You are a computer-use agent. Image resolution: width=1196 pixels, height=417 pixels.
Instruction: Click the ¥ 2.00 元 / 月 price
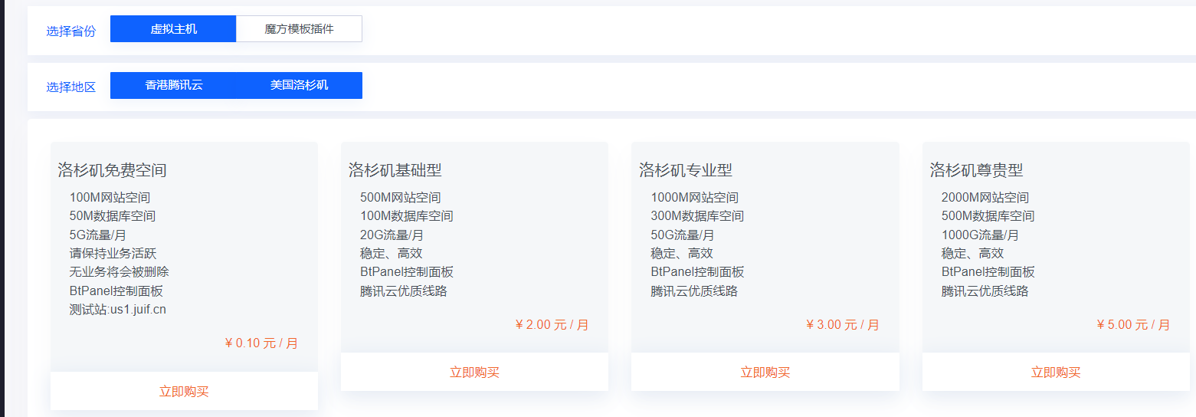coord(552,324)
